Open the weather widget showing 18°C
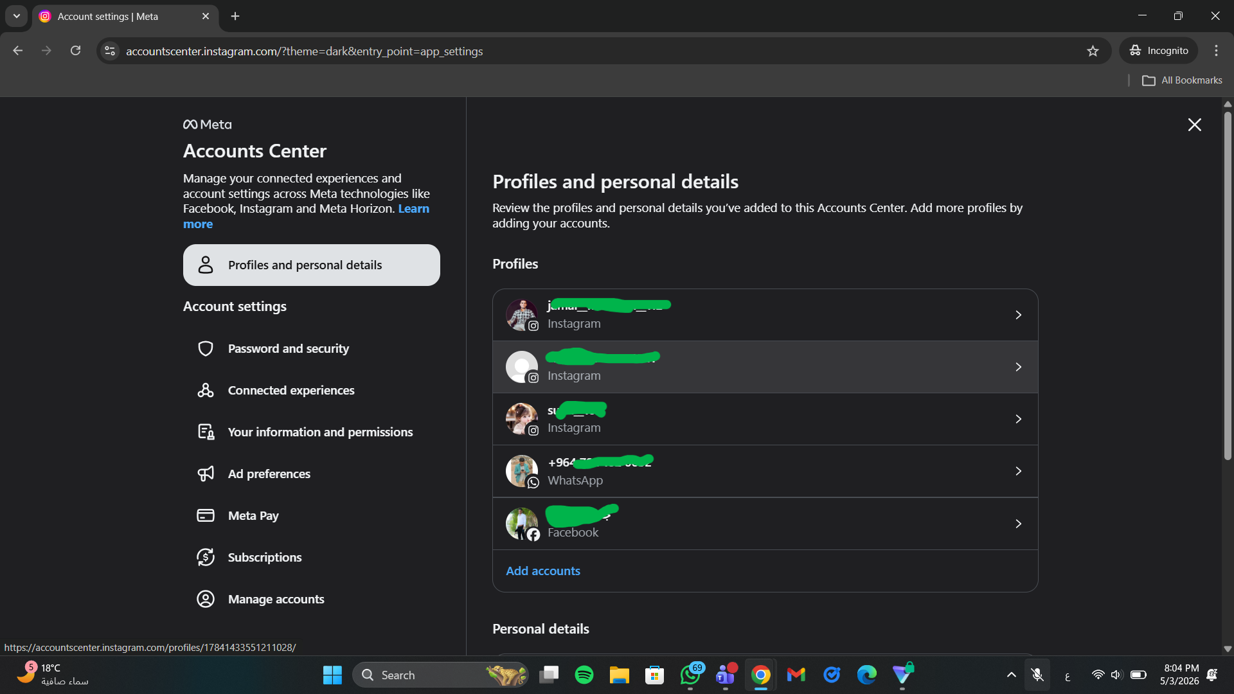 point(53,675)
